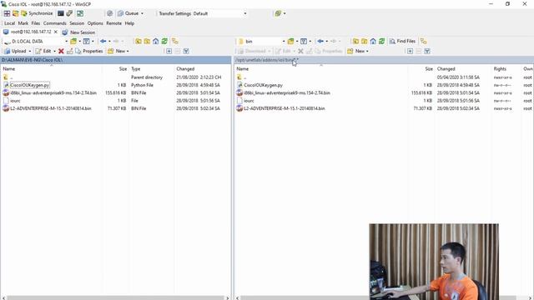Screen dimensions: 534x300
Task: Open session in PuTTY icon
Action: point(69,13)
